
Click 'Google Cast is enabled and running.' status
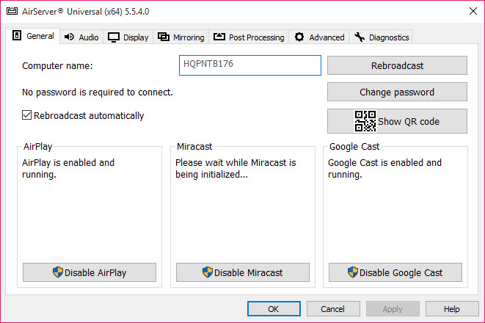[x=384, y=169]
